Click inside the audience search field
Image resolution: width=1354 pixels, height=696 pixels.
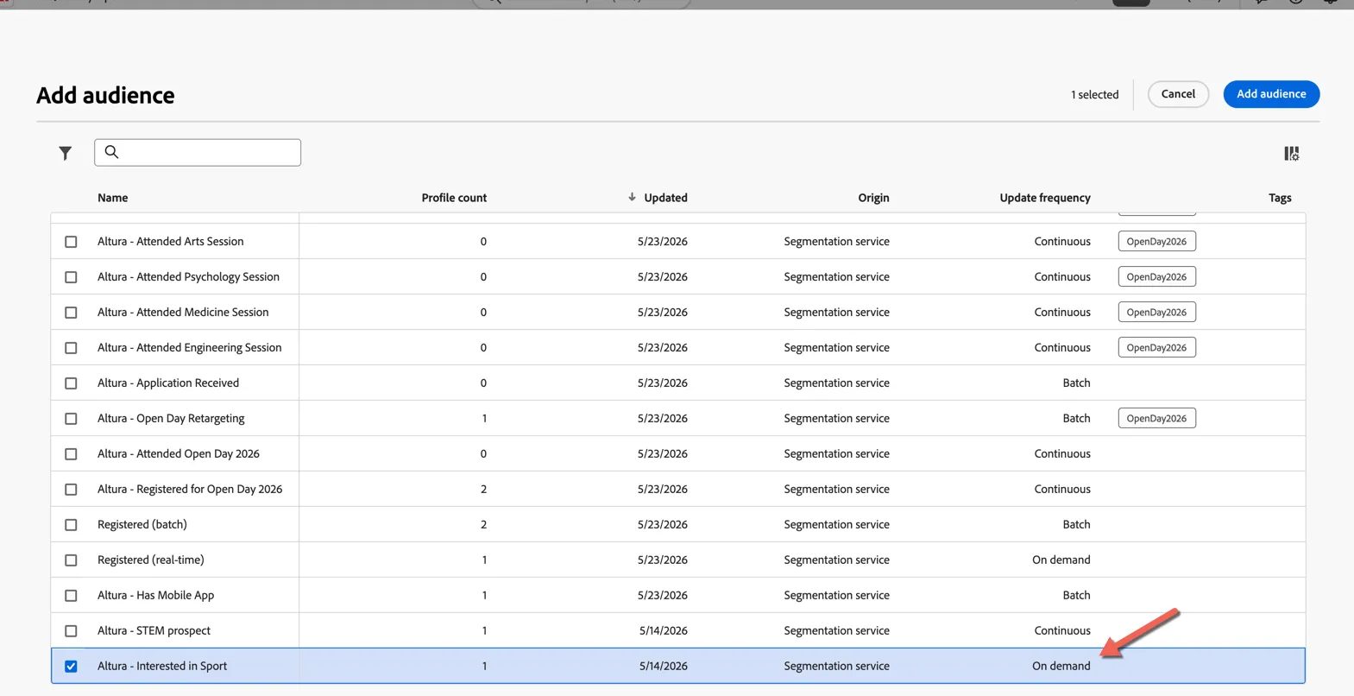tap(198, 152)
